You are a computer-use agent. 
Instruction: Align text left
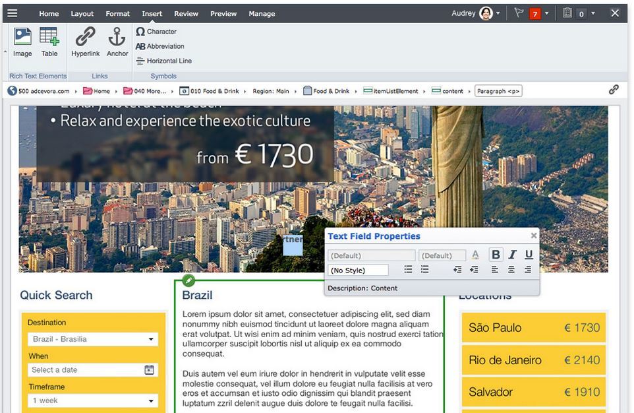tap(494, 269)
